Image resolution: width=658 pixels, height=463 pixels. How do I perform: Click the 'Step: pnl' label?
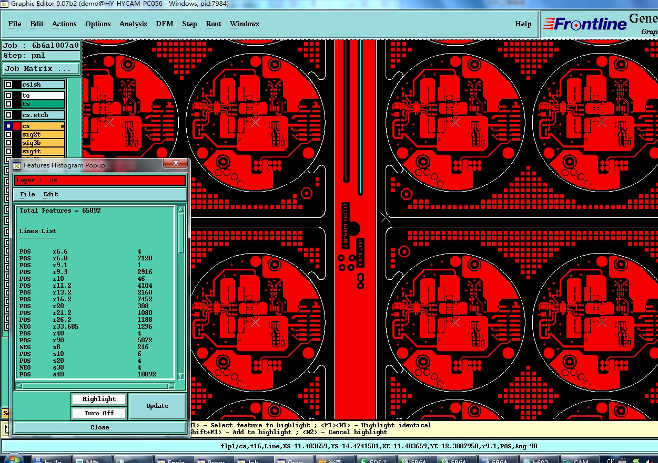coord(41,55)
